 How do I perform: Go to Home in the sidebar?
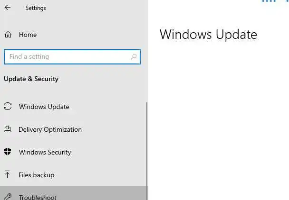click(x=28, y=35)
